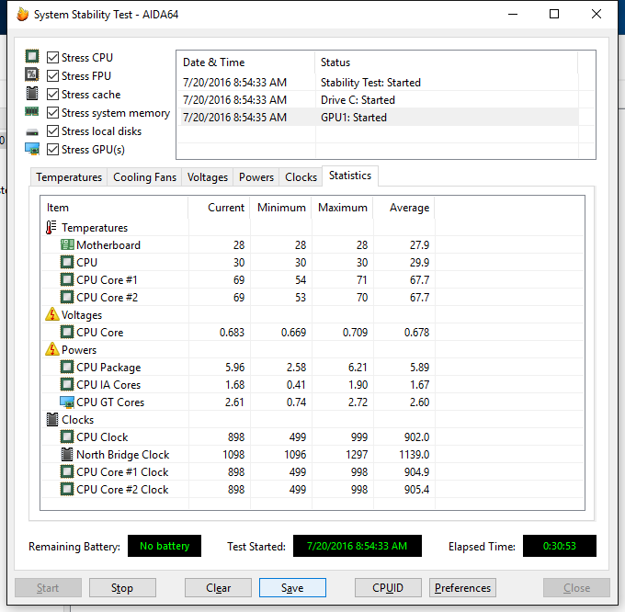Select the Clocks tab
Screen dimensions: 625x612
coord(301,177)
